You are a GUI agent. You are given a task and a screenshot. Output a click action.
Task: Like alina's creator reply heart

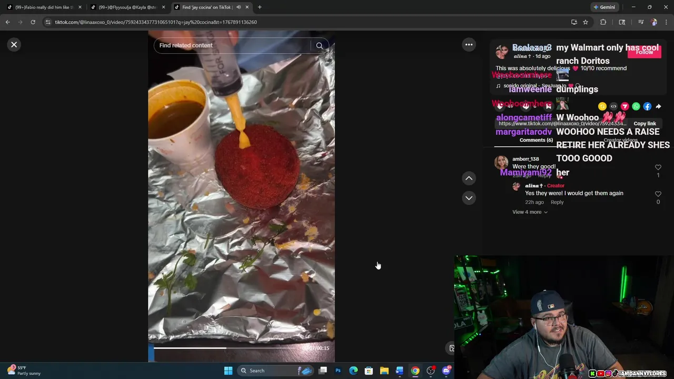pos(658,194)
